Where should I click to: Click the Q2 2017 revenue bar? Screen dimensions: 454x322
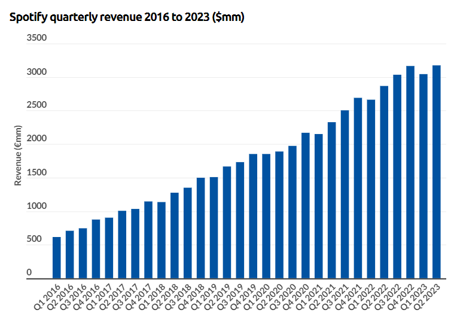click(x=122, y=245)
